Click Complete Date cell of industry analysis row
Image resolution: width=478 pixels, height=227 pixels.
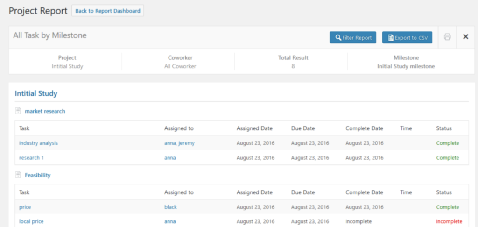365,143
